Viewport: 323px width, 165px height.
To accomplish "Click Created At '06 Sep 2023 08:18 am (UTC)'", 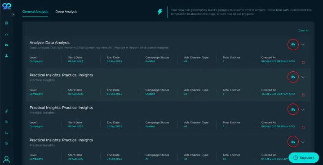I will 278,126.
